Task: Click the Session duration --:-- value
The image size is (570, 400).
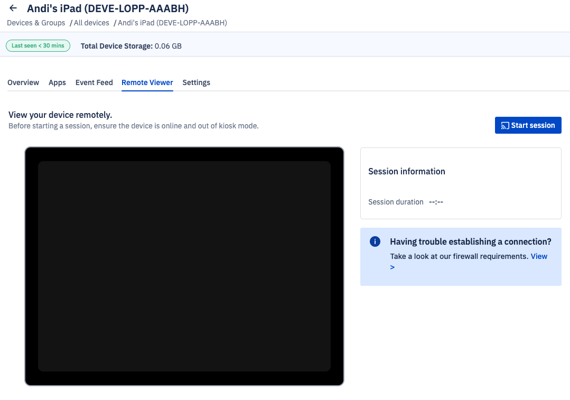Action: pyautogui.click(x=436, y=202)
